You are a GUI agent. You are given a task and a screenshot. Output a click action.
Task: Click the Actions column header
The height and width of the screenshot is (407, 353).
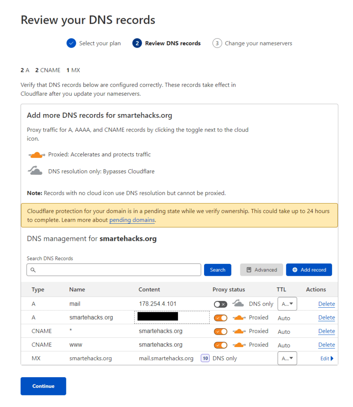(316, 289)
